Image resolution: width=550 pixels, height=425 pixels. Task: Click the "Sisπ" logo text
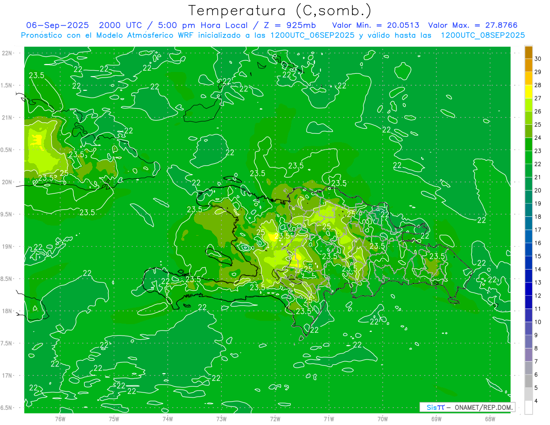point(435,407)
